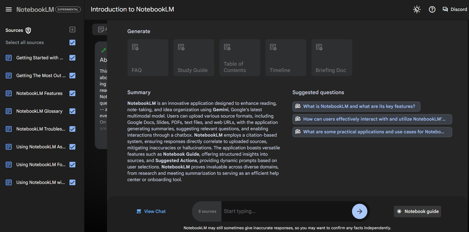
Task: Click the Generate heading
Action: 139,31
